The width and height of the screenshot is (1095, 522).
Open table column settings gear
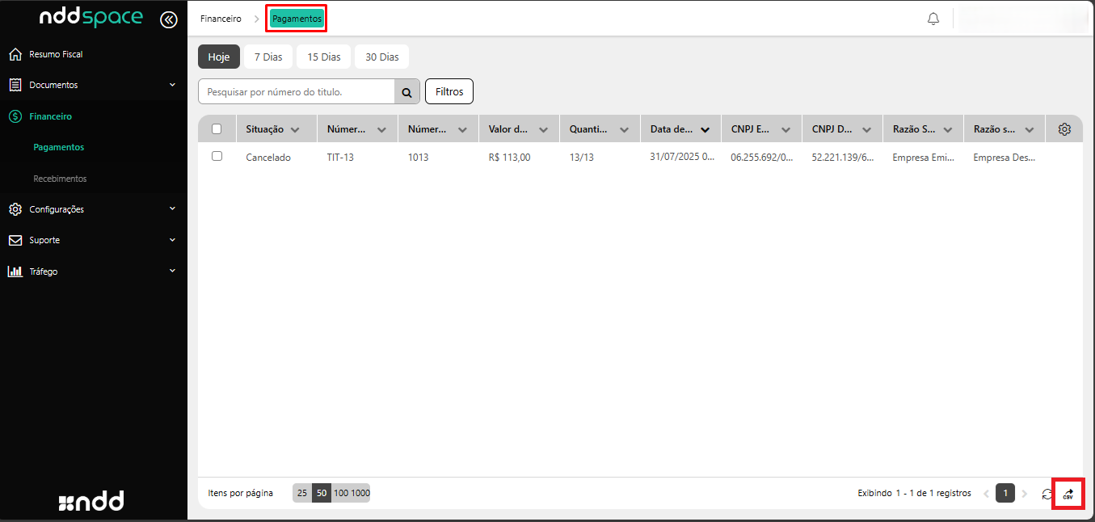tap(1064, 129)
